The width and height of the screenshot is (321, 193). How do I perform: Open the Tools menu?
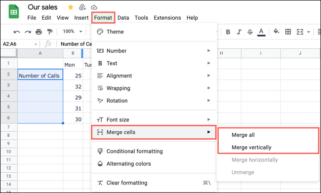(x=141, y=18)
